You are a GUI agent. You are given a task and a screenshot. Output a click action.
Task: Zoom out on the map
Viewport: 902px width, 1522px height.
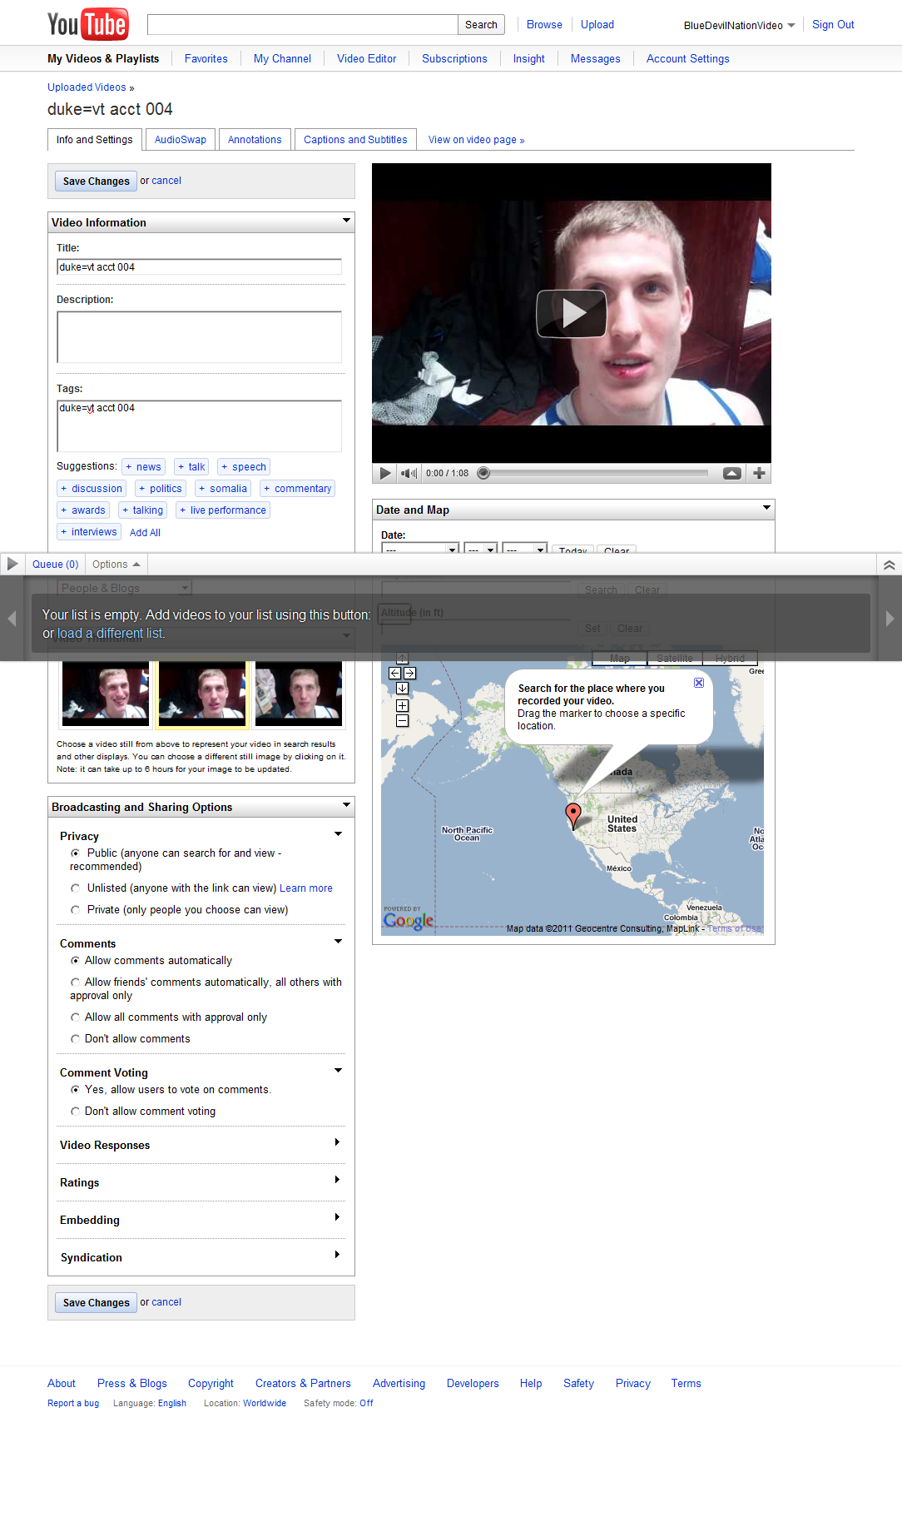[x=402, y=721]
